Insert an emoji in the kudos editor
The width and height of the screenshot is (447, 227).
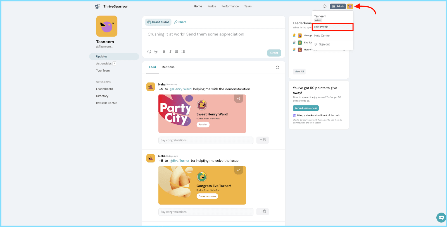coord(149,52)
